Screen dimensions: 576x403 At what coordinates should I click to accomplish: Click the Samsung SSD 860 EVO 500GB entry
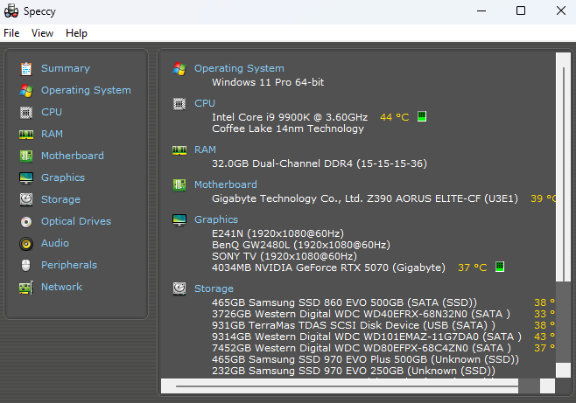pos(344,302)
